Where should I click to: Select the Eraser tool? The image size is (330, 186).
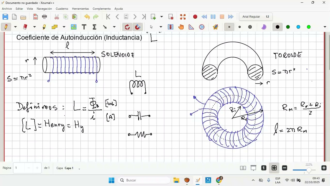25,27
